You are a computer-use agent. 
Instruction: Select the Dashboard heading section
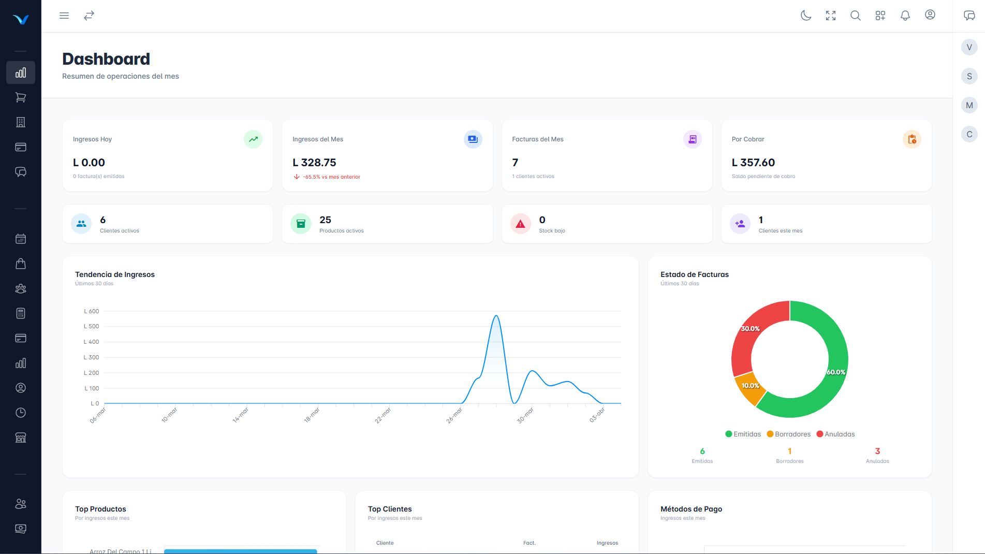(106, 59)
